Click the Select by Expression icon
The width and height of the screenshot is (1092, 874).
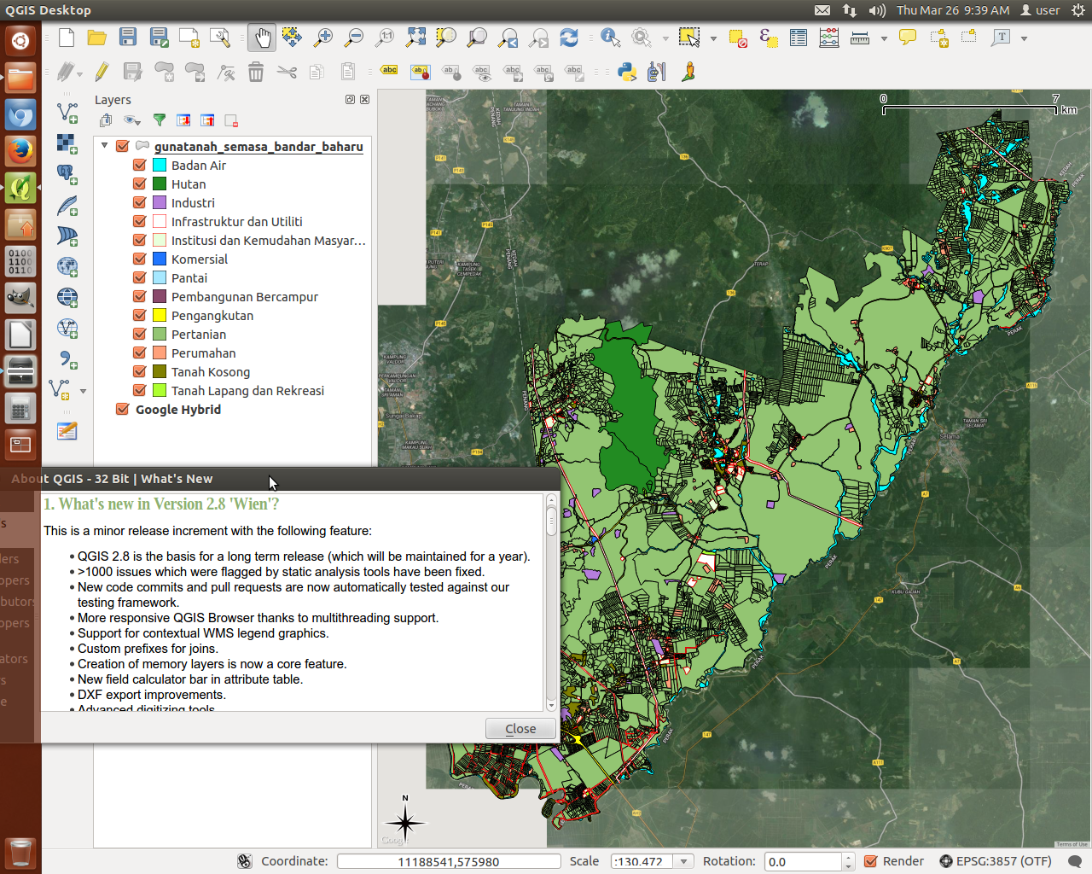pyautogui.click(x=768, y=38)
